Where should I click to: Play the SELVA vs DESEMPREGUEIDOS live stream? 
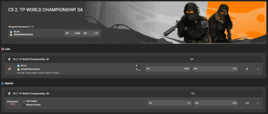(10, 69)
